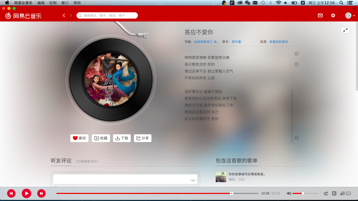Screen dimensions: 358x201
Task: Expand the account dropdown arrow beside avatar
Action: click(354, 16)
